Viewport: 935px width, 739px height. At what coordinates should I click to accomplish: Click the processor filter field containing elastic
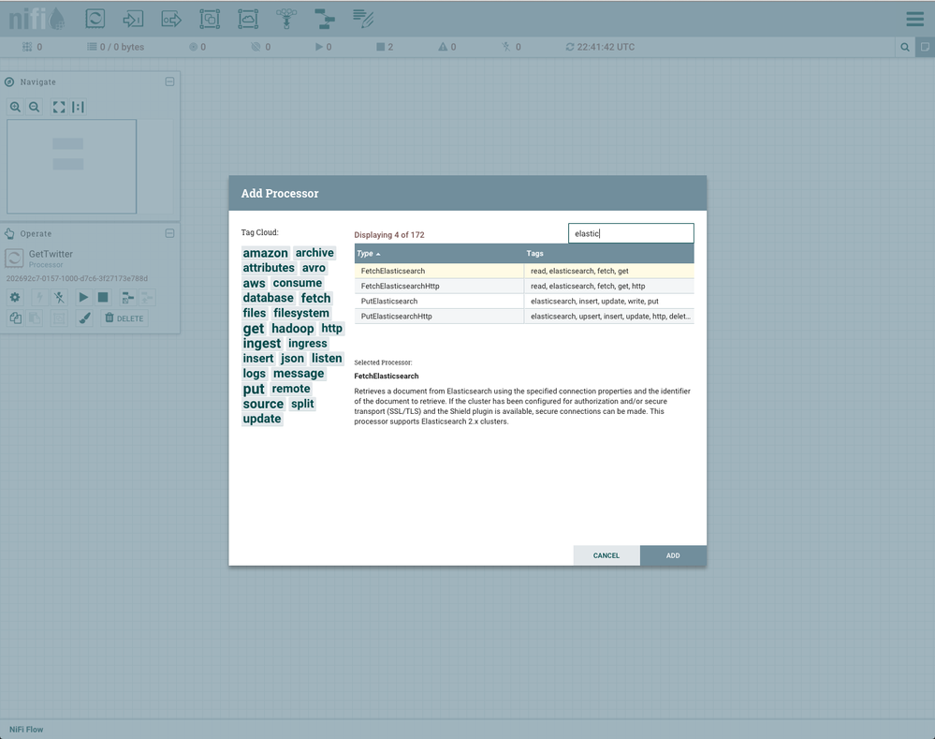(x=631, y=233)
